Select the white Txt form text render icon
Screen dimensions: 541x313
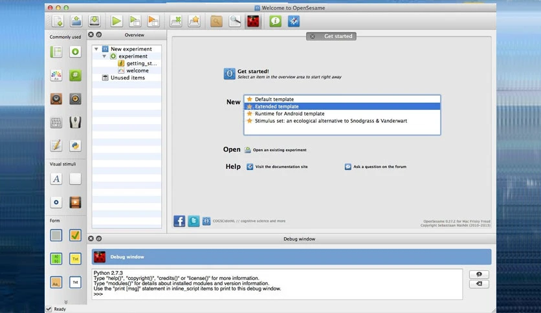pyautogui.click(x=75, y=283)
